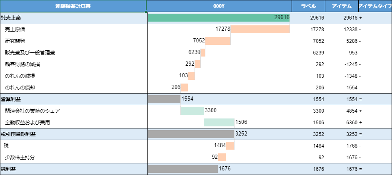
Task: Click the gray 税引前当期利益 bar
Action: tap(191, 134)
